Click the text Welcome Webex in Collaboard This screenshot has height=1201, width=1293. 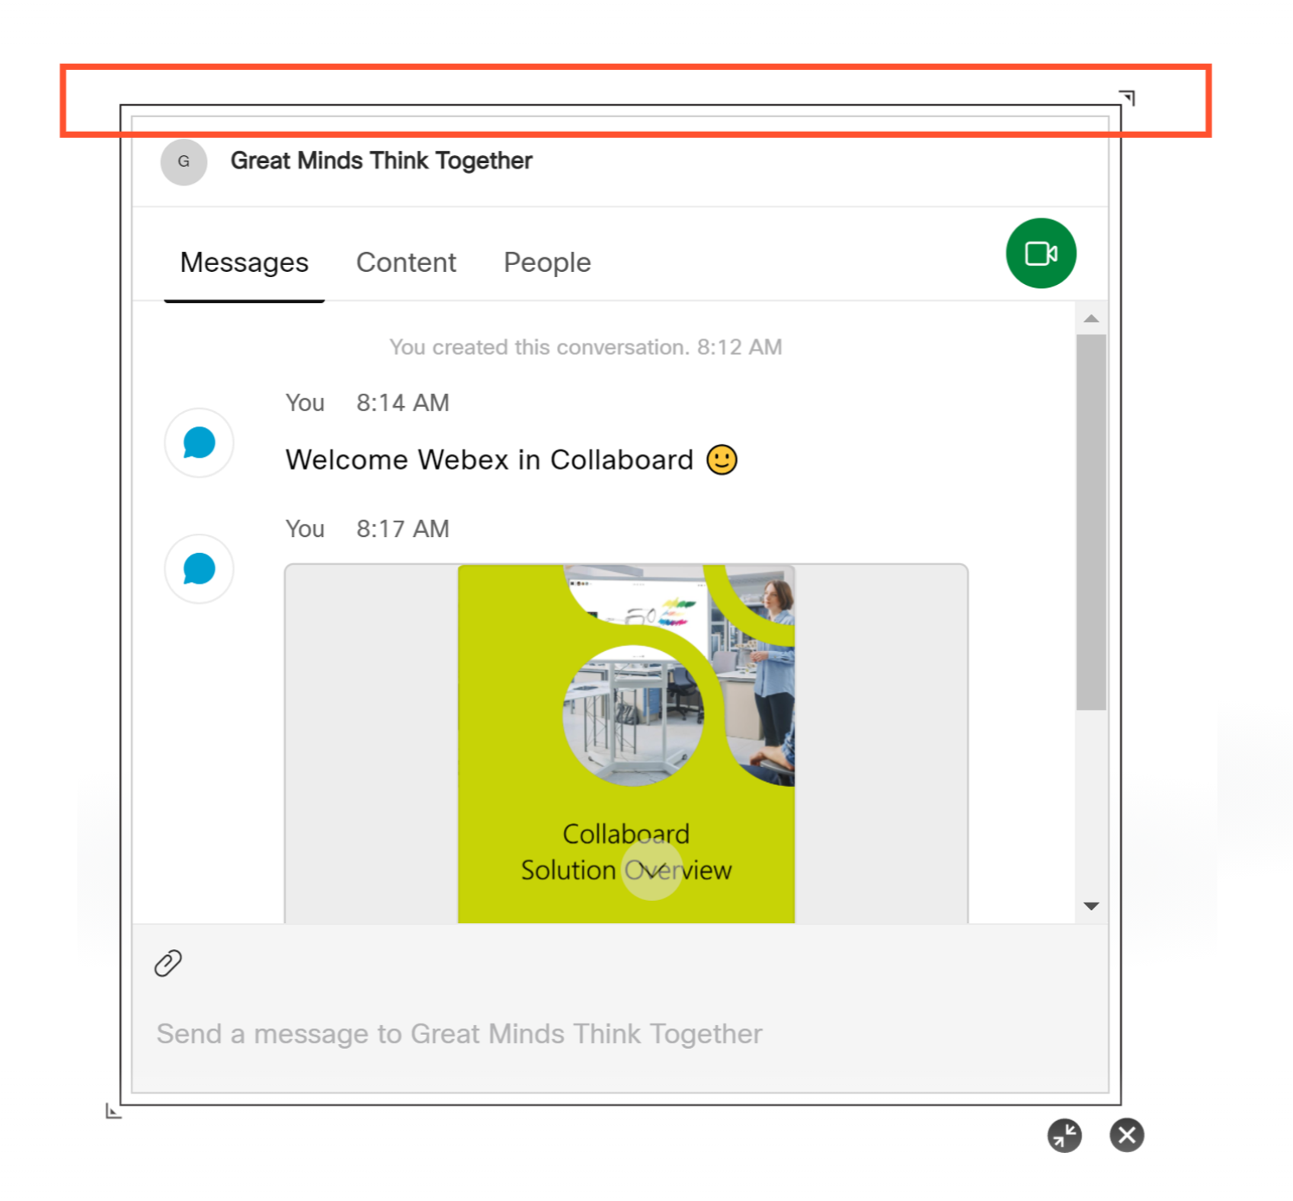tap(489, 460)
